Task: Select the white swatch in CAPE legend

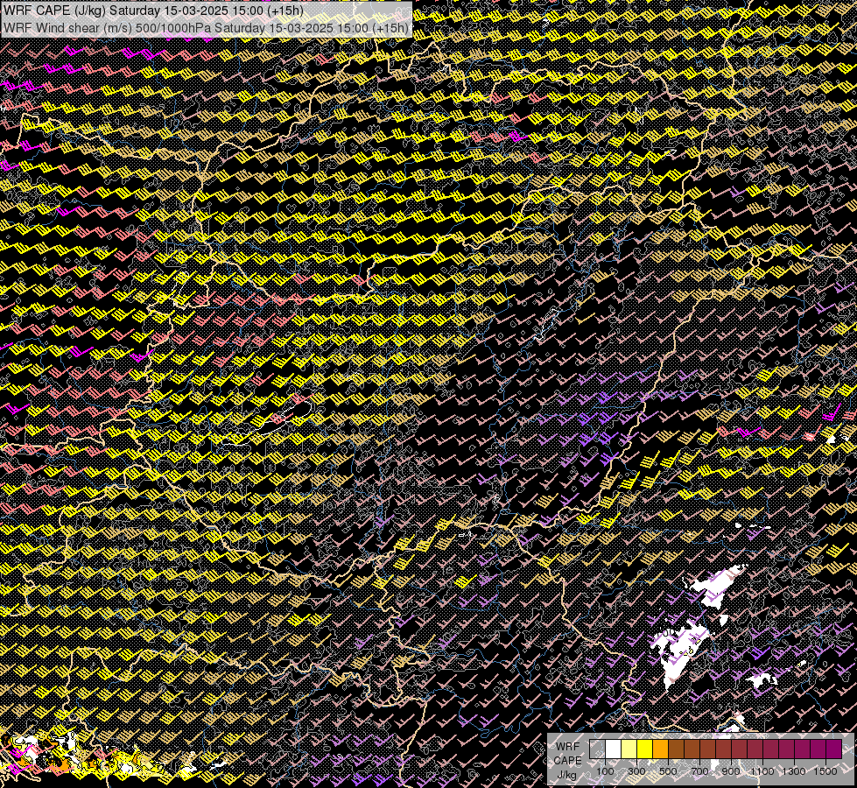Action: tap(614, 749)
